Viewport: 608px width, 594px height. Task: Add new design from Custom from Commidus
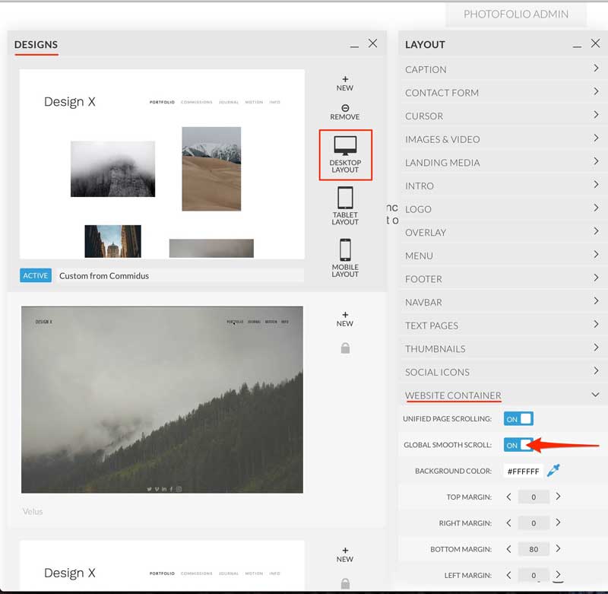(345, 84)
